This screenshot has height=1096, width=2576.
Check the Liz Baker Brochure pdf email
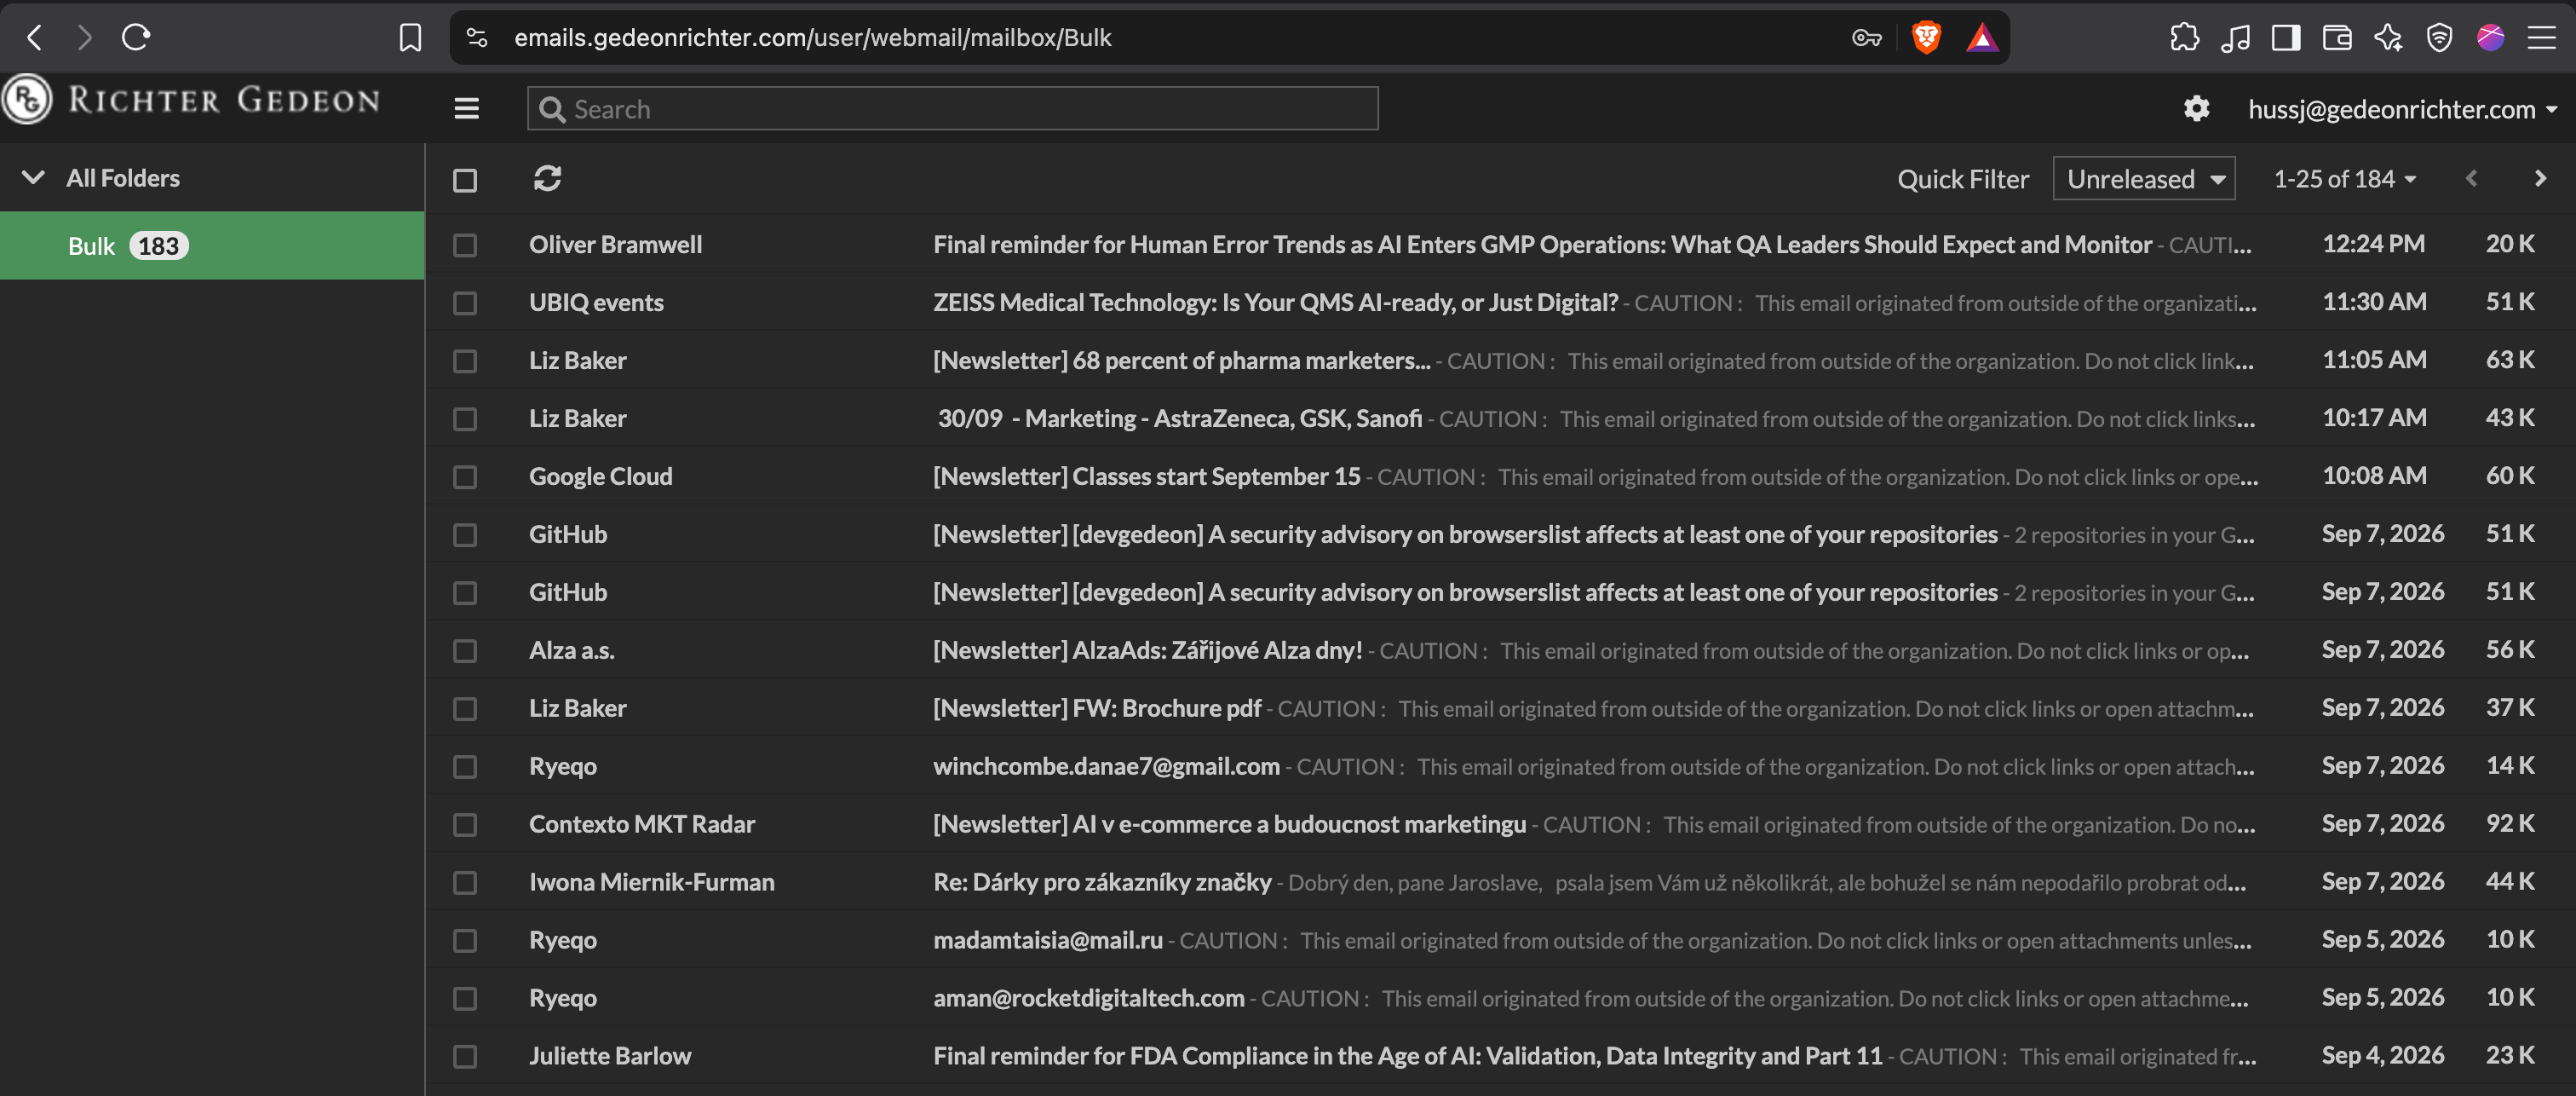[465, 710]
